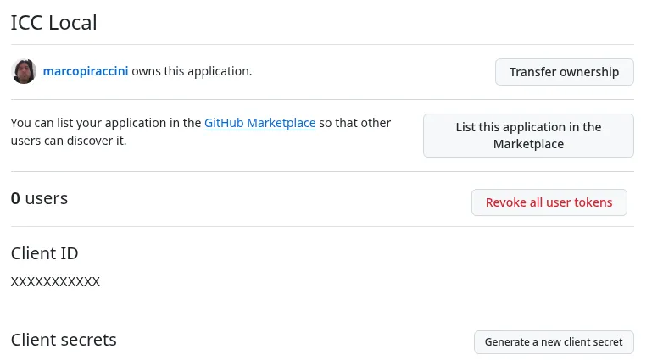The height and width of the screenshot is (360, 652).
Task: Generate a new client secret
Action: (553, 342)
